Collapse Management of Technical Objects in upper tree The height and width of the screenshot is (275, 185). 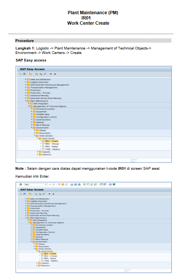point(28,106)
